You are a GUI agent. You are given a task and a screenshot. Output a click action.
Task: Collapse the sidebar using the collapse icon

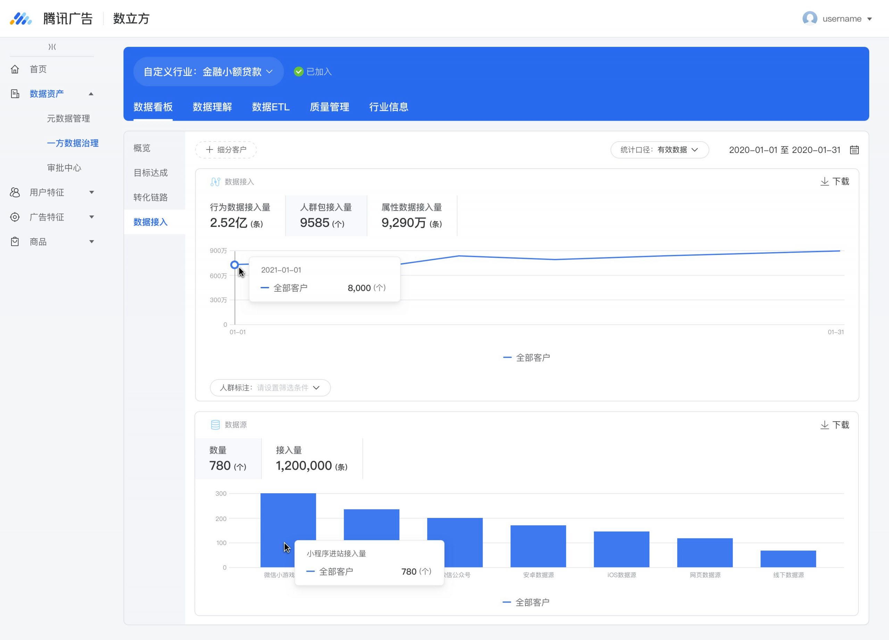point(52,47)
